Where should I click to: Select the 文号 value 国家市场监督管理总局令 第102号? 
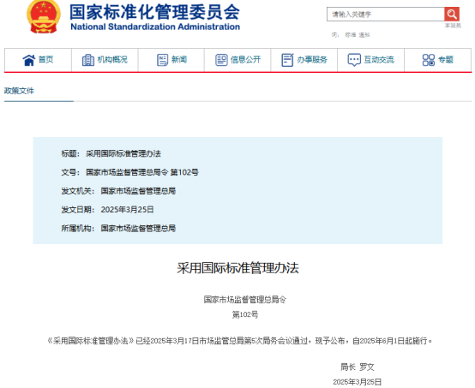(x=142, y=172)
